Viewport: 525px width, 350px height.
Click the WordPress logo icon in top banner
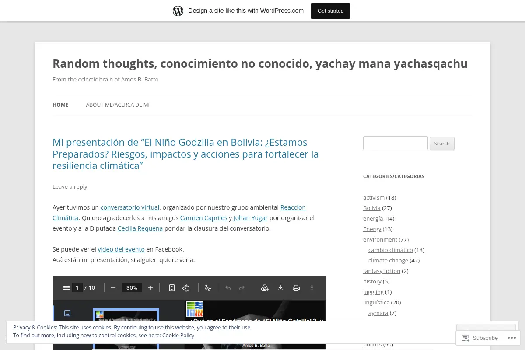click(178, 11)
